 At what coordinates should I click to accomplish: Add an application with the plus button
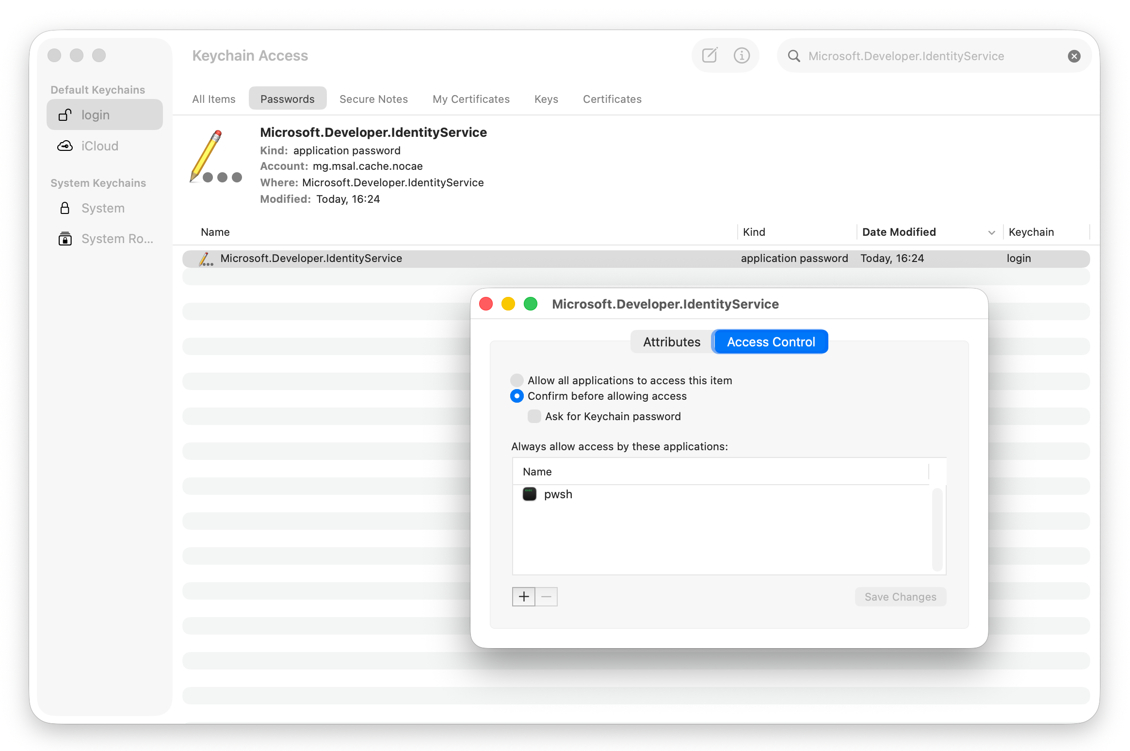[x=524, y=597]
